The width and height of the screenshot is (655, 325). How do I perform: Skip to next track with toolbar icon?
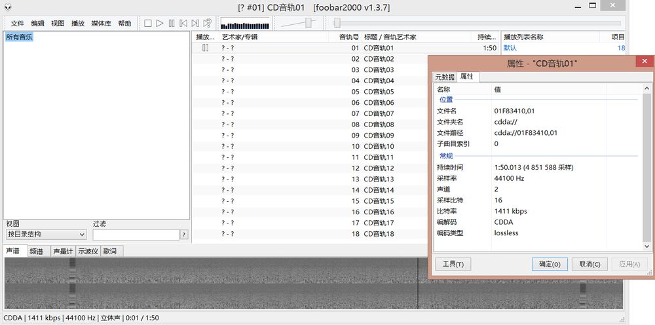(x=195, y=24)
